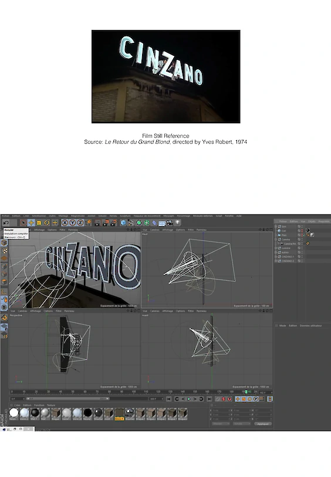331x477 pixels.
Task: Add a light bulb object
Action: 178,223
